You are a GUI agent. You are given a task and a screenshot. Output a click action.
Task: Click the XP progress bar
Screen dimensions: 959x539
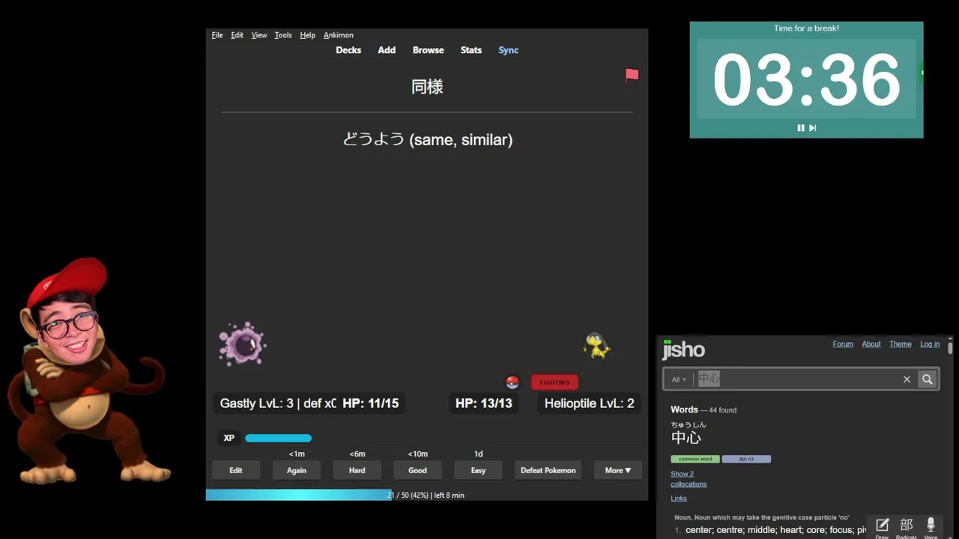tap(278, 438)
